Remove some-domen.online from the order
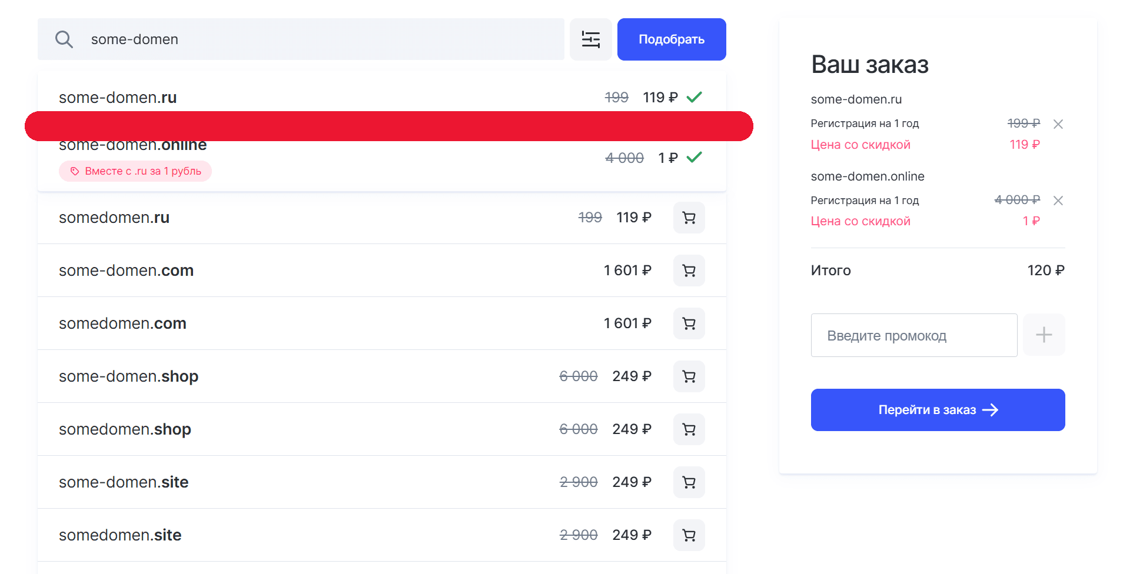The width and height of the screenshot is (1143, 574). pyautogui.click(x=1058, y=201)
